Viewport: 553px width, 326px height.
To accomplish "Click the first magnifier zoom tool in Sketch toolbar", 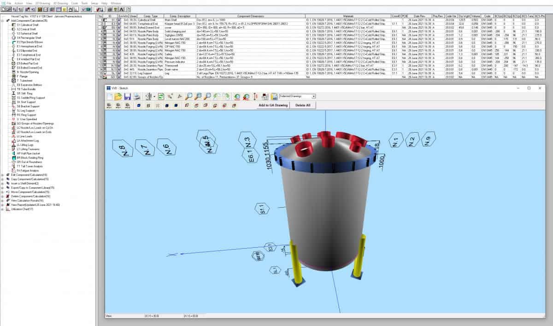I will tap(188, 97).
